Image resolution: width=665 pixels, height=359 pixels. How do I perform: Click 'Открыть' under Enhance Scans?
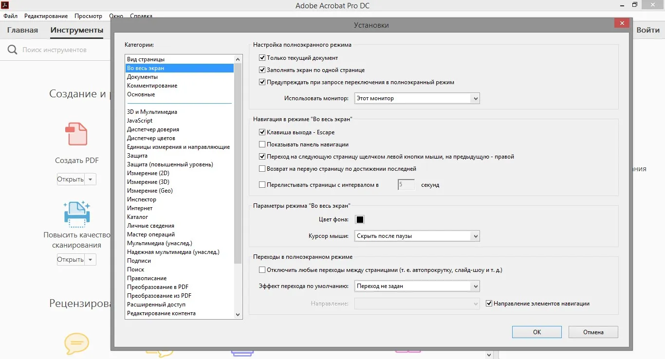pyautogui.click(x=71, y=260)
